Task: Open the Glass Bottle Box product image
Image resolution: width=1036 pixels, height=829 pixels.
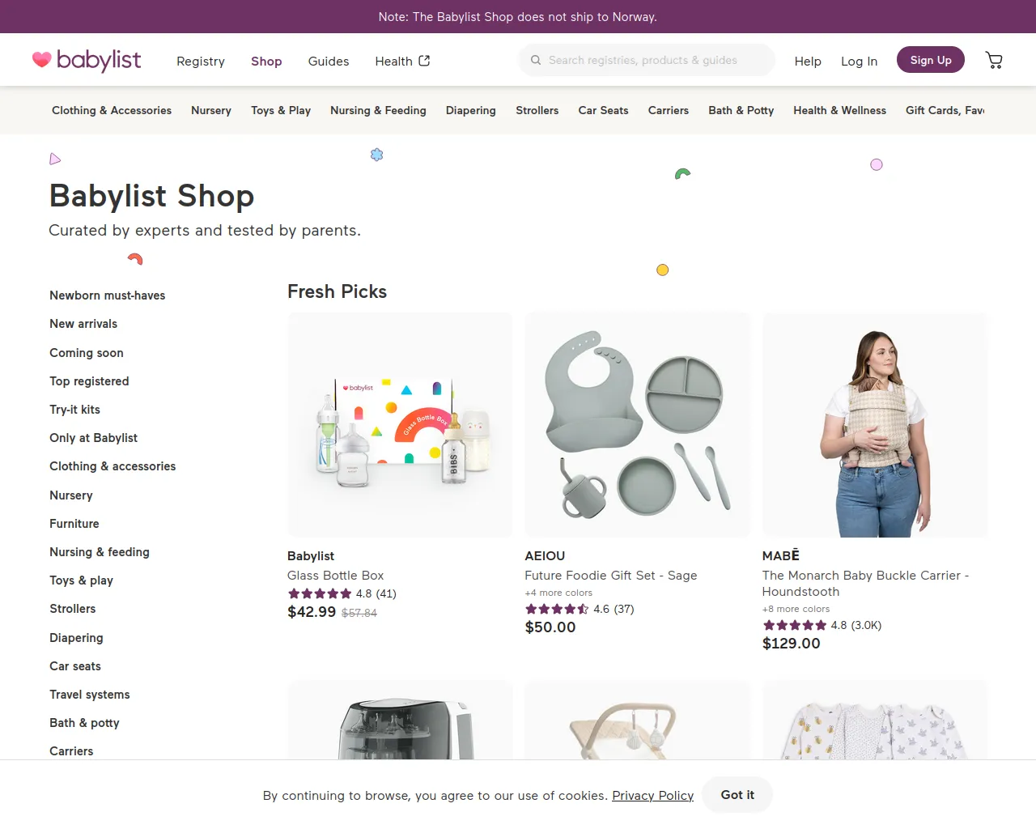Action: pyautogui.click(x=400, y=425)
